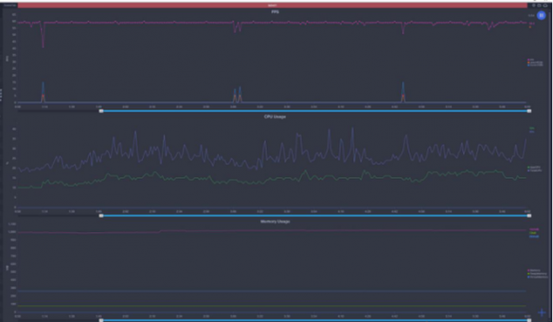The height and width of the screenshot is (322, 553).
Task: Click the FPS chart zoom slider's left handle
Action: point(101,110)
